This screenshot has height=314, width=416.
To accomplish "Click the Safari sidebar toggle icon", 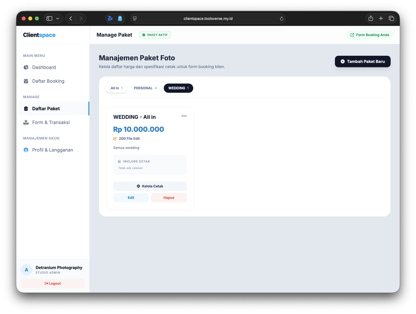I will pos(49,19).
